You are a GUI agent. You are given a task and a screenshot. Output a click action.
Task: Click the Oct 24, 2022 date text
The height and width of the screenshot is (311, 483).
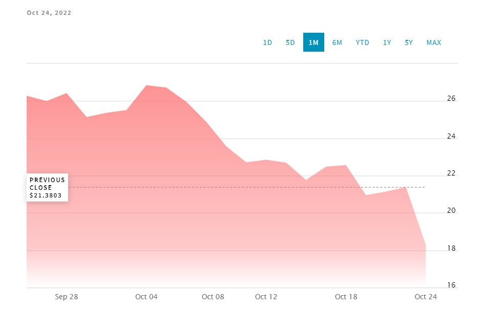[49, 13]
